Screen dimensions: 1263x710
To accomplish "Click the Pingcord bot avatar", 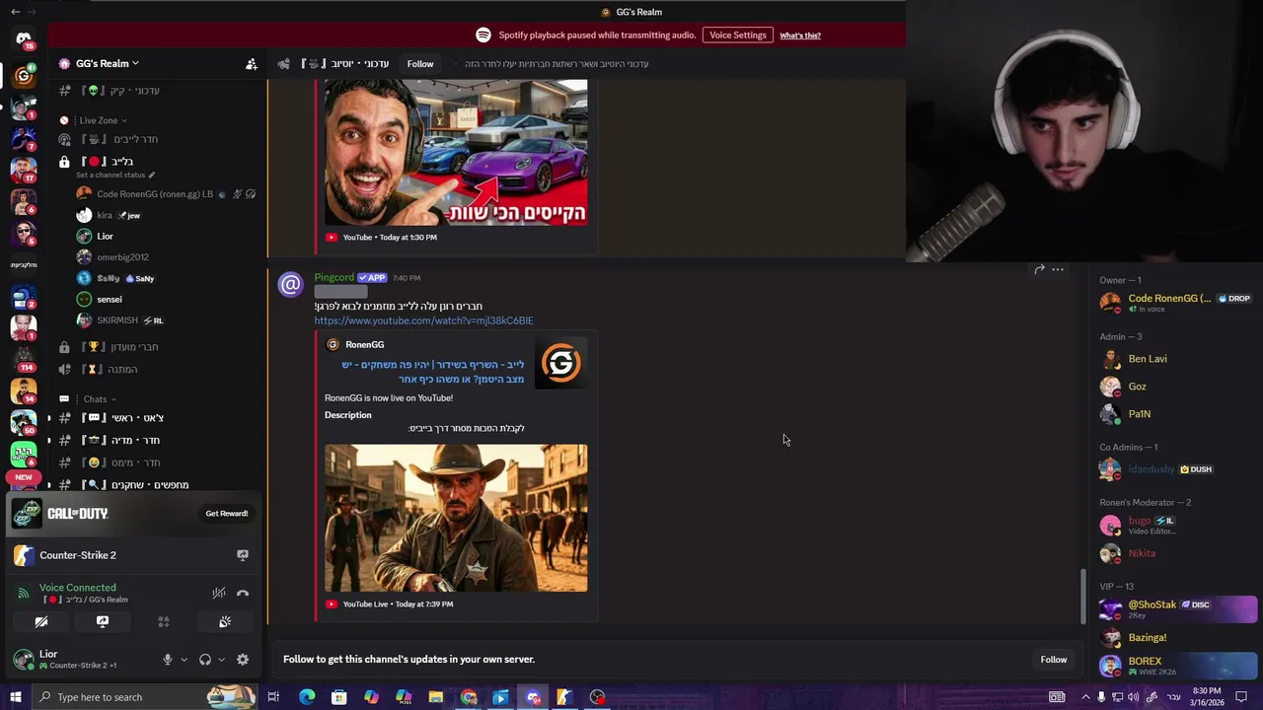I will (290, 285).
